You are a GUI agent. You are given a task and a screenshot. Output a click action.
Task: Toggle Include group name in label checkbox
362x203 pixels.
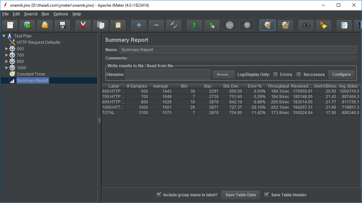click(159, 195)
